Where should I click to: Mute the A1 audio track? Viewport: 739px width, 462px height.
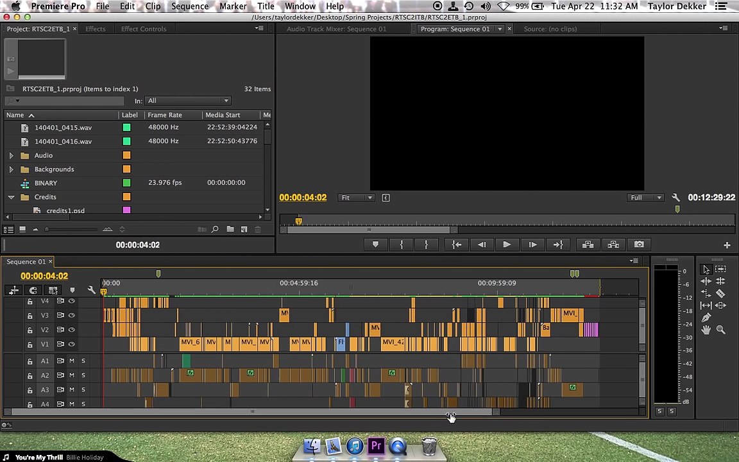(x=72, y=361)
